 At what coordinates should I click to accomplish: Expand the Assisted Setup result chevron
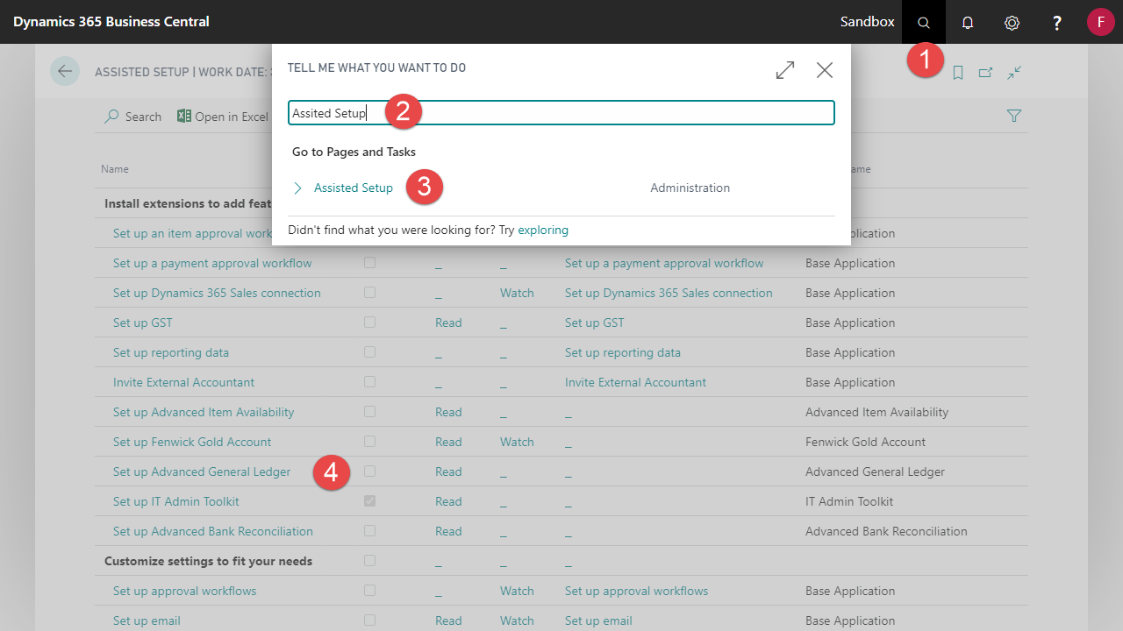pos(297,188)
